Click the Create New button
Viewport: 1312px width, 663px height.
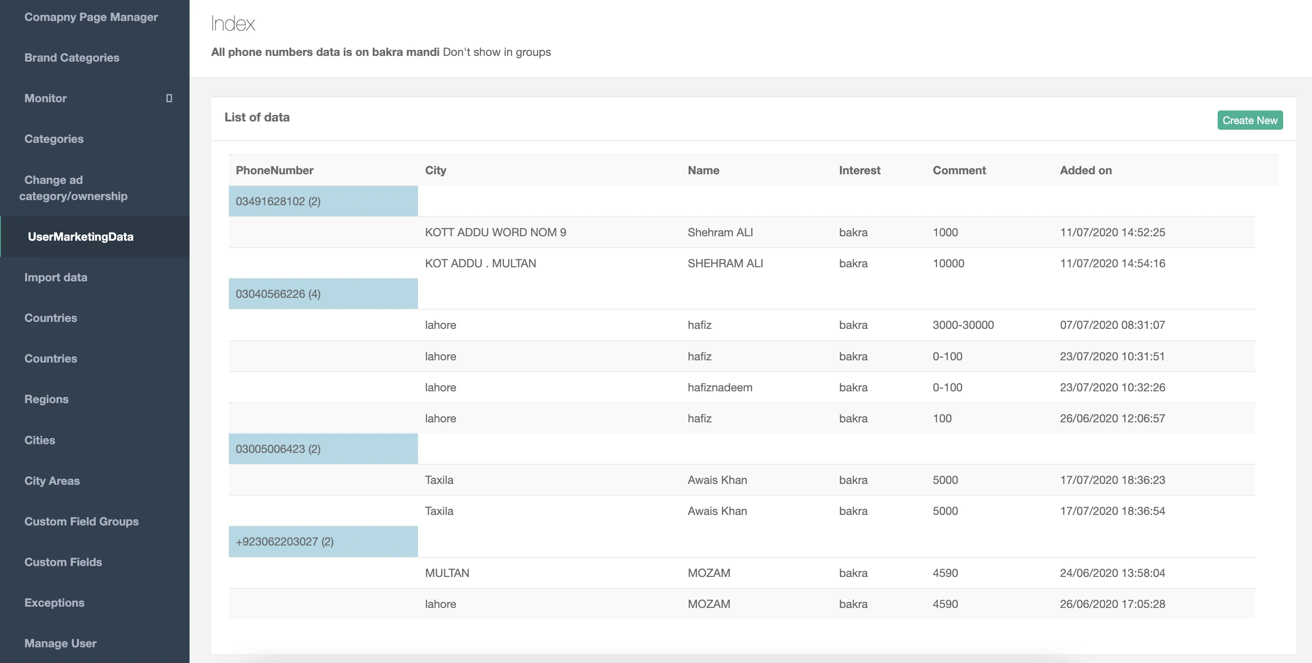click(x=1250, y=120)
